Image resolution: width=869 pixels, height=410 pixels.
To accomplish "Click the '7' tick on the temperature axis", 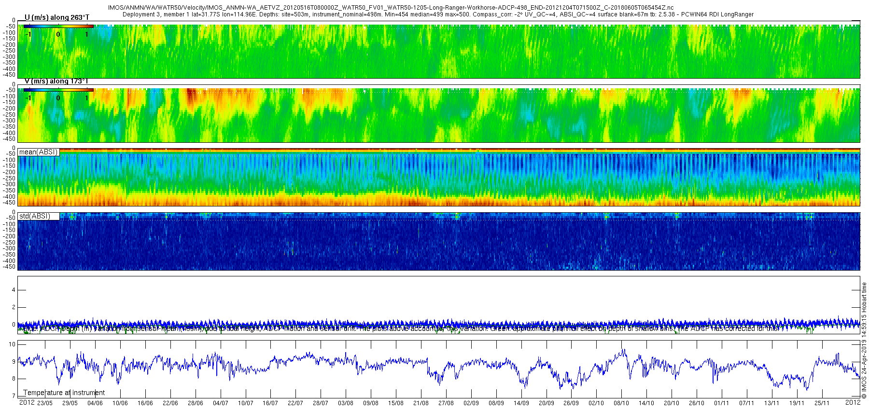I will (x=14, y=396).
